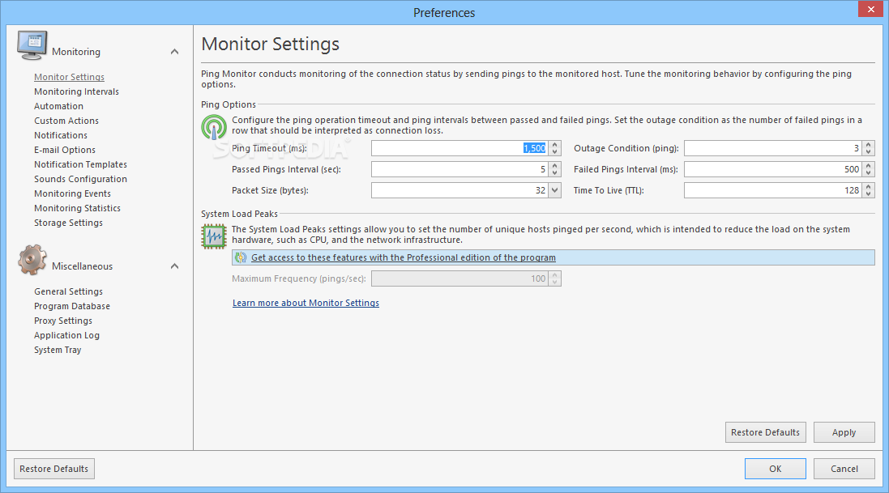The image size is (889, 493).
Task: Increase Ping Timeout with the up arrow
Action: [x=555, y=144]
